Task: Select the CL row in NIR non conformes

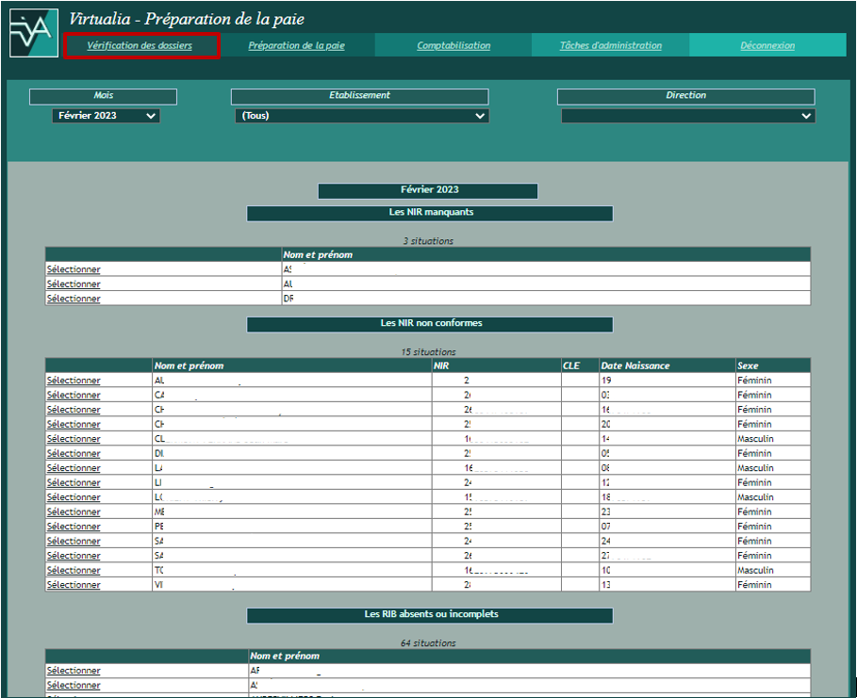Action: pyautogui.click(x=74, y=439)
